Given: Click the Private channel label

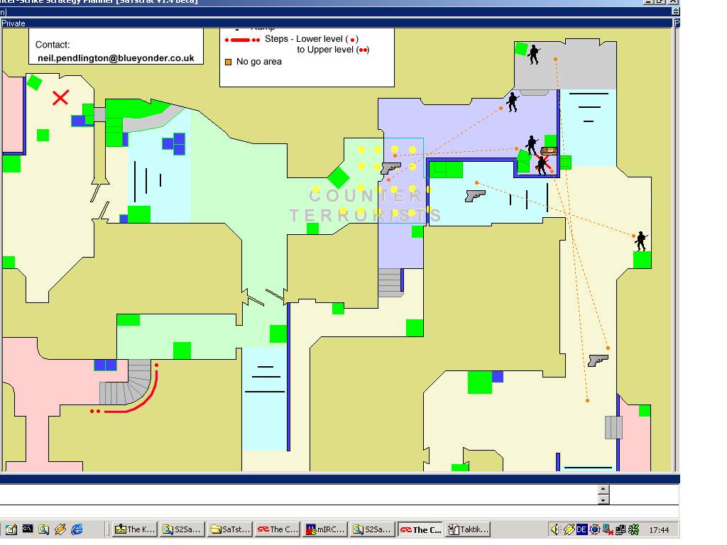Looking at the screenshot, I should point(13,23).
